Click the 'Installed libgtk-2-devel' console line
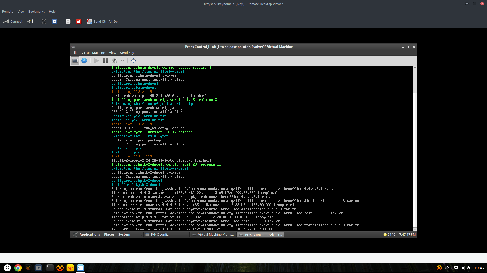The width and height of the screenshot is (487, 273). [x=136, y=185]
